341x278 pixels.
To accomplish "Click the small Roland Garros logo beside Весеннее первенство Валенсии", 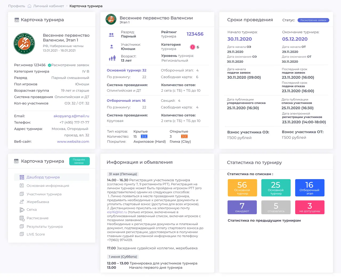I will pyautogui.click(x=111, y=19).
